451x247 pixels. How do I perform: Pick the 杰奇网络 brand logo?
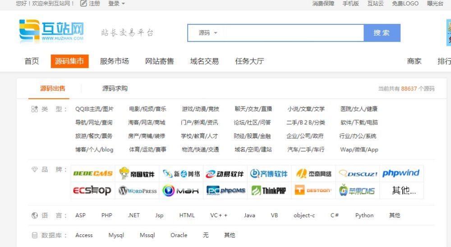coord(313,173)
